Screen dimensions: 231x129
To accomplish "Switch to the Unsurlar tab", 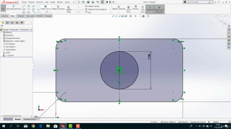I will (5, 16).
